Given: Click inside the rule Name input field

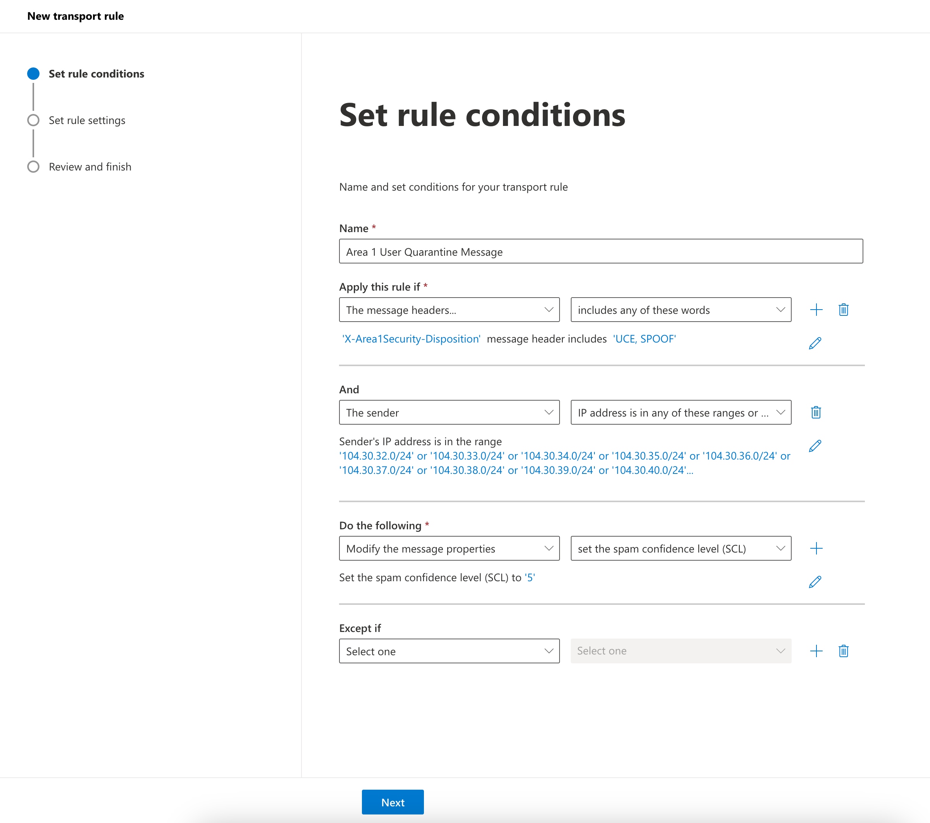Looking at the screenshot, I should click(x=601, y=251).
